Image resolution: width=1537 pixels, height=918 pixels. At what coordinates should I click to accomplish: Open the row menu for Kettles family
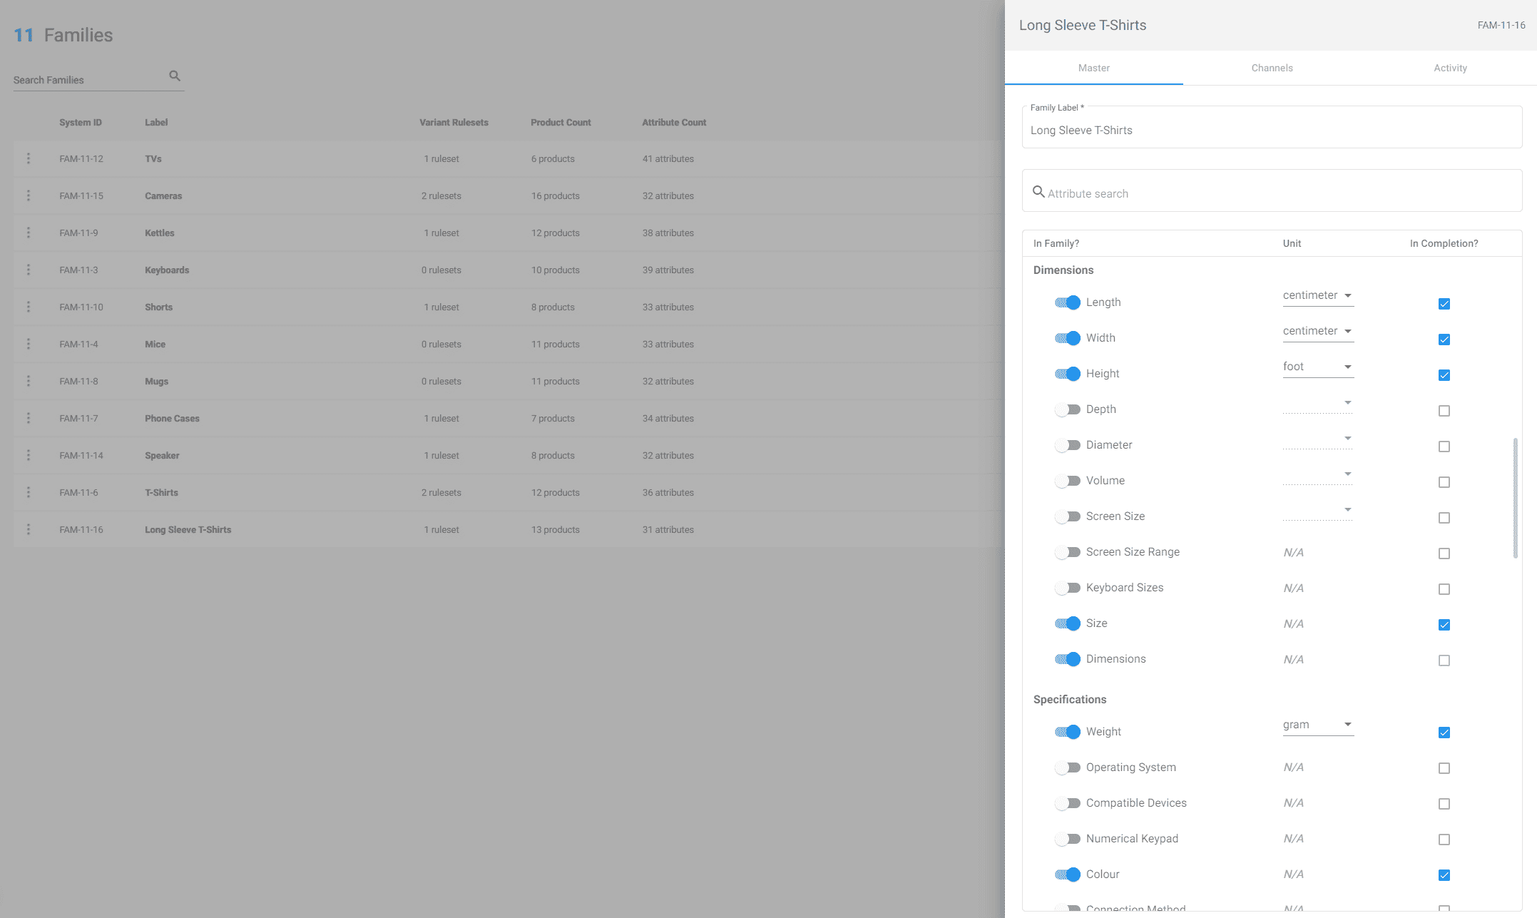tap(29, 233)
